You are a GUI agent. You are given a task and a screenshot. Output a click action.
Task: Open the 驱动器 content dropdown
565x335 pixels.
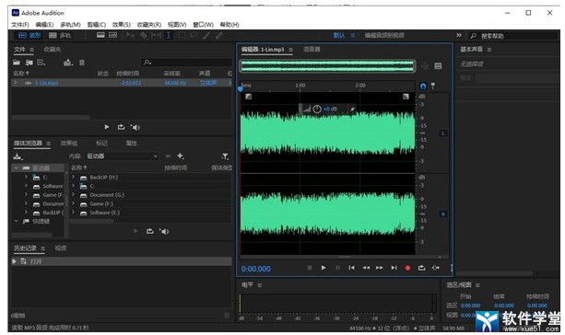pos(123,156)
